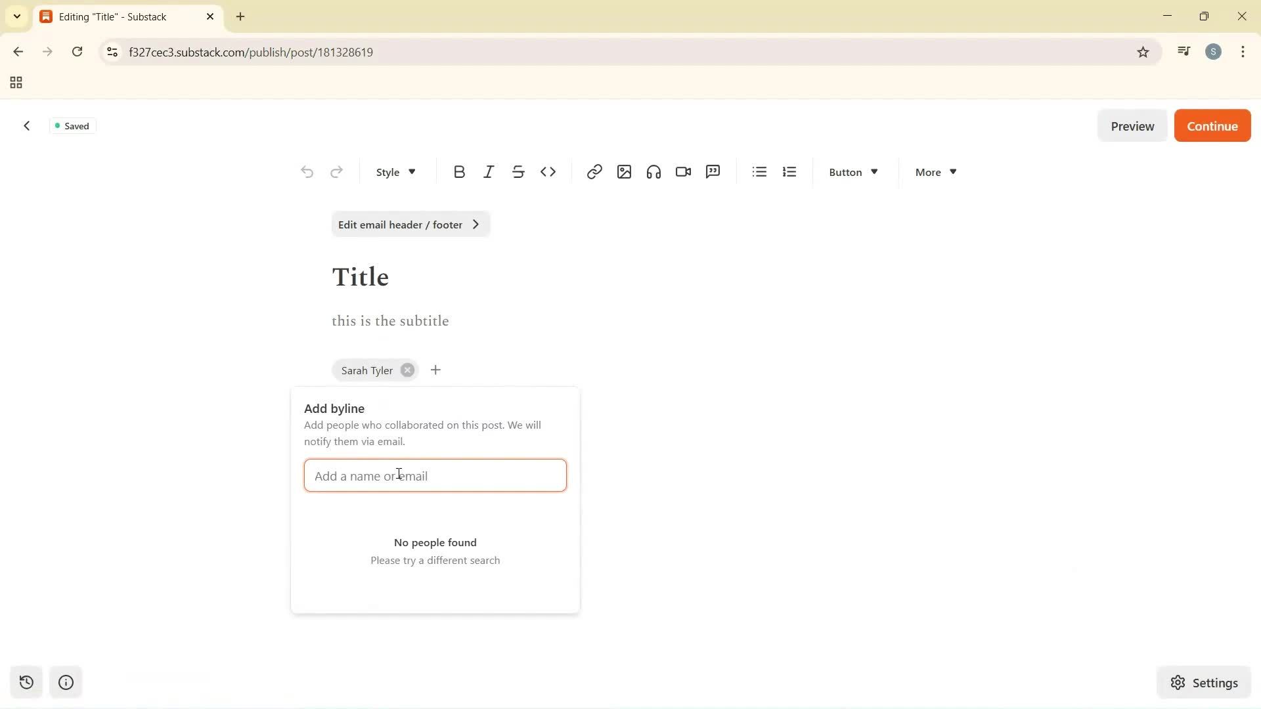Open Edit email header / footer
Viewport: 1261px width, 709px height.
click(x=410, y=224)
